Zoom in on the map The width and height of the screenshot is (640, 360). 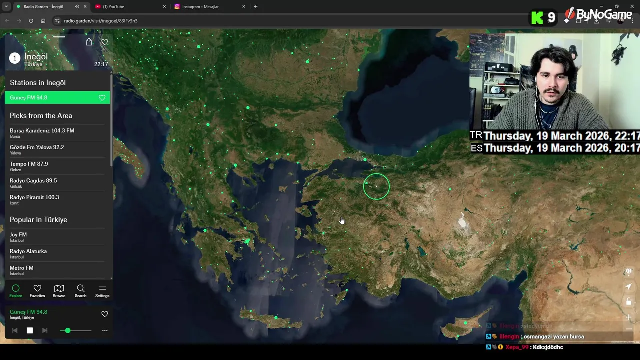(x=629, y=317)
